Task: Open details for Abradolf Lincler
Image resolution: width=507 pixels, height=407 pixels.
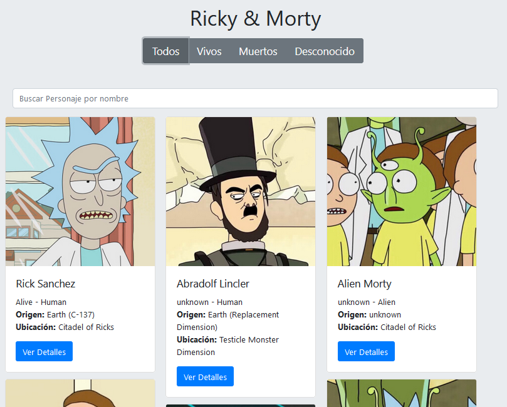Action: 205,376
